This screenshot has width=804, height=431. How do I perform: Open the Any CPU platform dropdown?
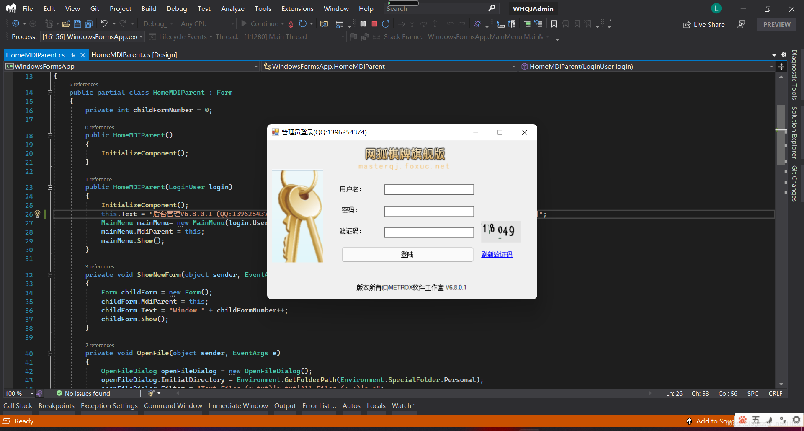pyautogui.click(x=207, y=24)
